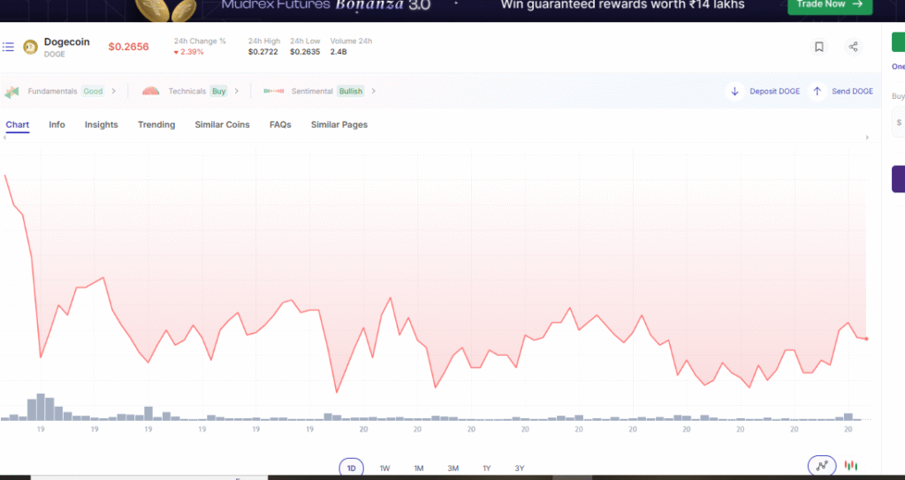Switch to the Similar Coins tab
This screenshot has width=905, height=480.
[x=222, y=124]
